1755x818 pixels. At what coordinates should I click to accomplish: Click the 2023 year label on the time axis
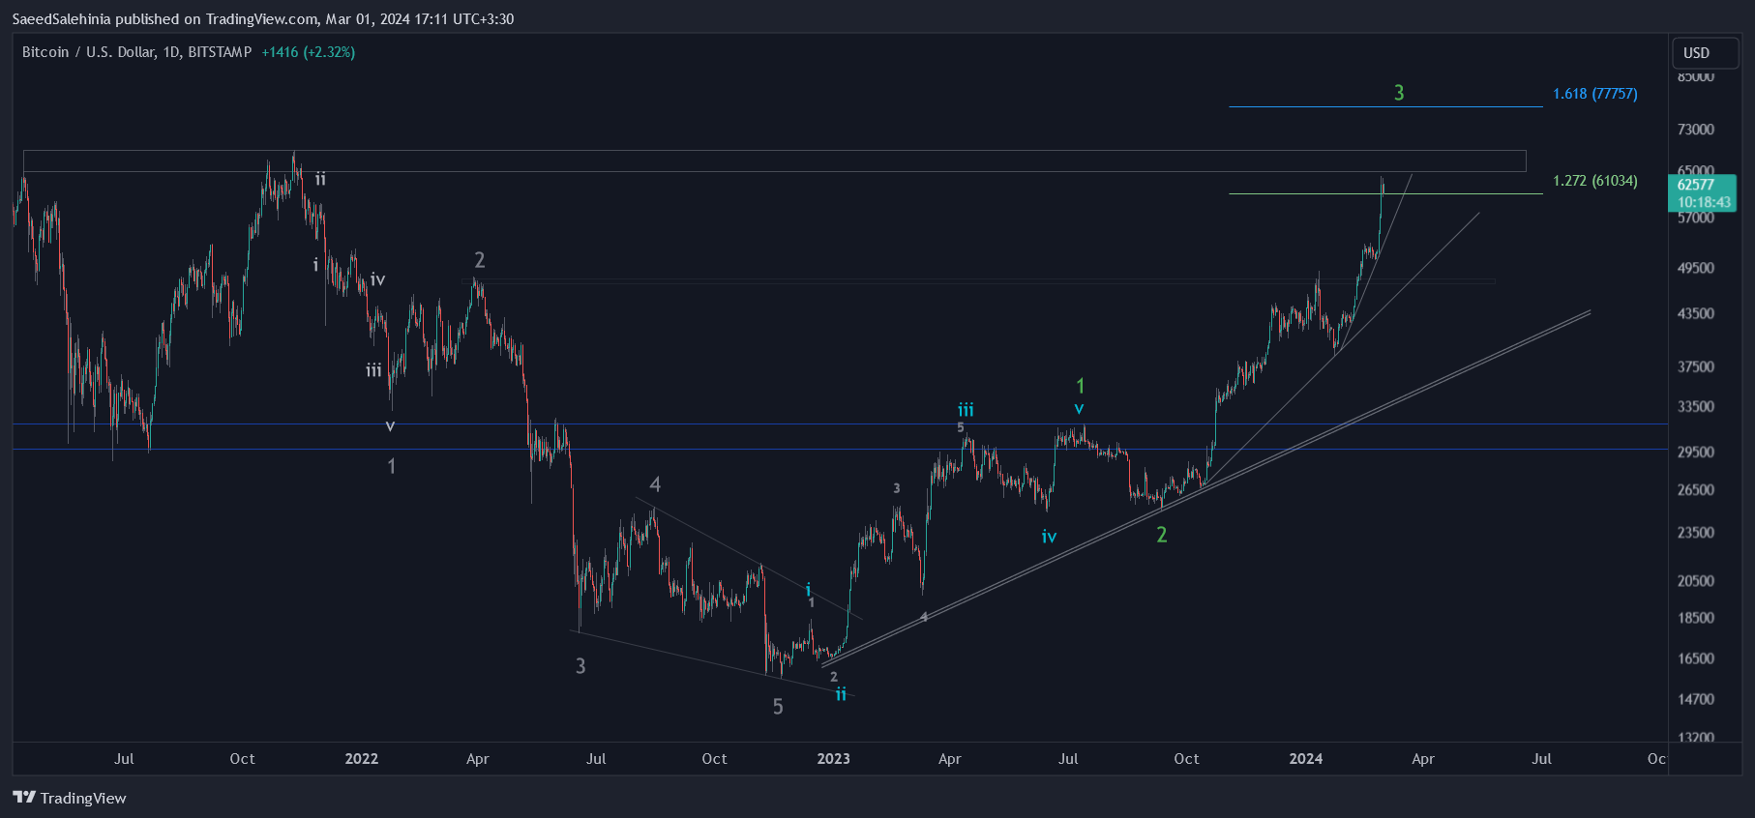coord(833,758)
